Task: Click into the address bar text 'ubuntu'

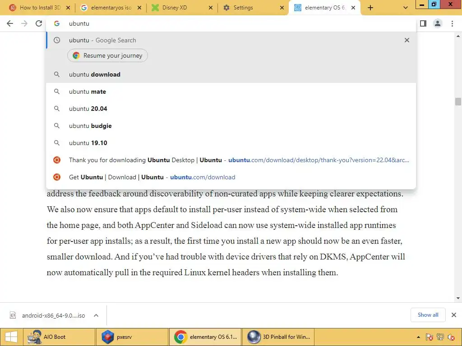Action: point(79,23)
